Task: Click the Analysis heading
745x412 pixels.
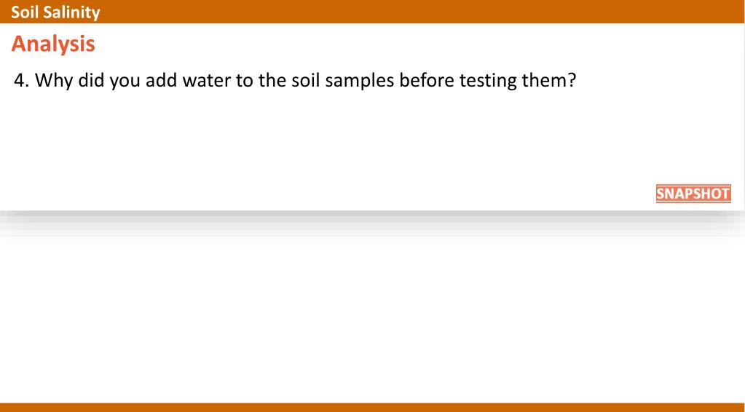Action: (53, 44)
